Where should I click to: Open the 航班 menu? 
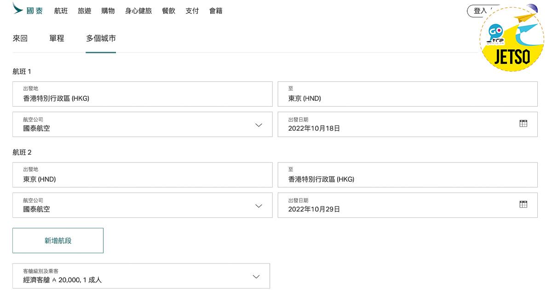61,11
